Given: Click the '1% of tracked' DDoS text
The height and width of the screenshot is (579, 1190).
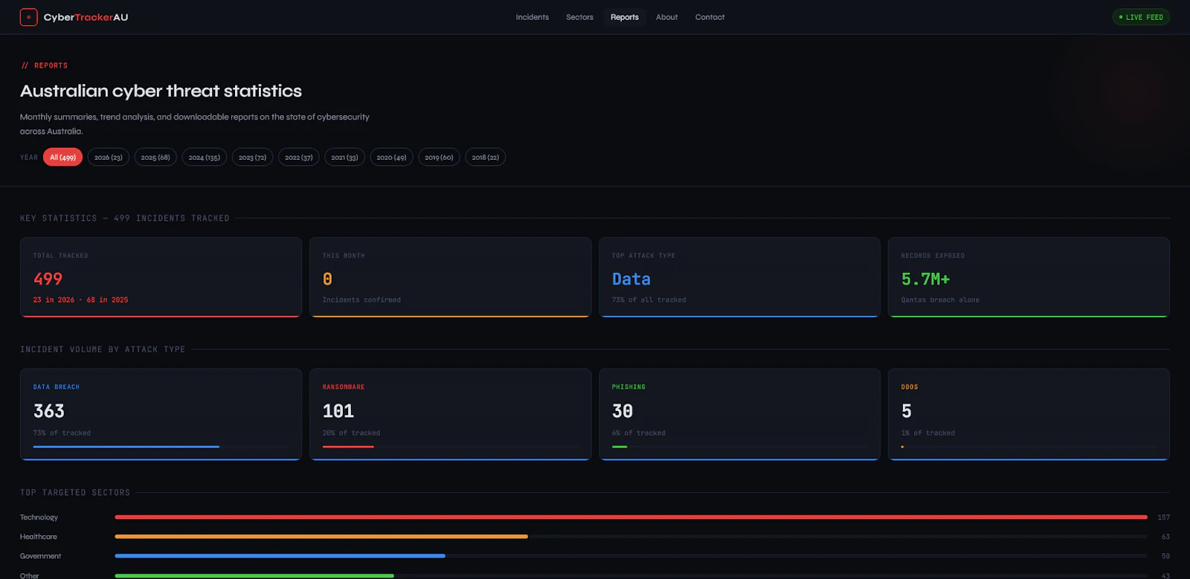Looking at the screenshot, I should coord(928,433).
